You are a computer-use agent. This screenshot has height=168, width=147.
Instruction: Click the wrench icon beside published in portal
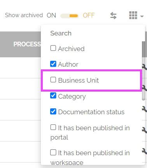pyautogui.click(x=144, y=130)
